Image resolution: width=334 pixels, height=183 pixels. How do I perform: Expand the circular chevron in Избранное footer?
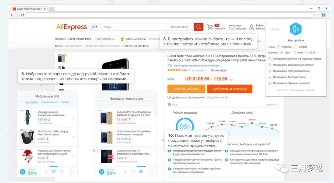(72, 172)
